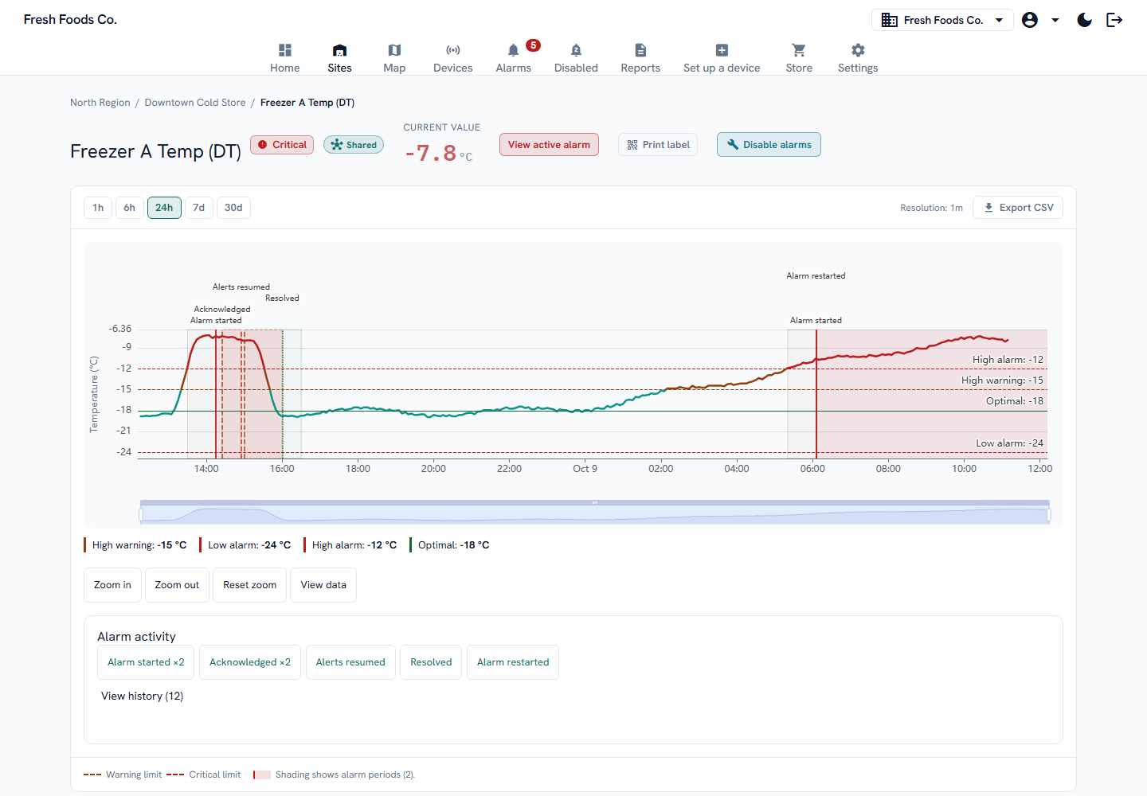
Task: Click the Reset zoom button
Action: [249, 585]
